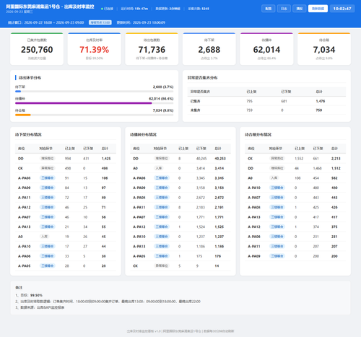Select the red 71.39% KPI value
Image resolution: width=361 pixels, height=337 pixels.
[95, 50]
